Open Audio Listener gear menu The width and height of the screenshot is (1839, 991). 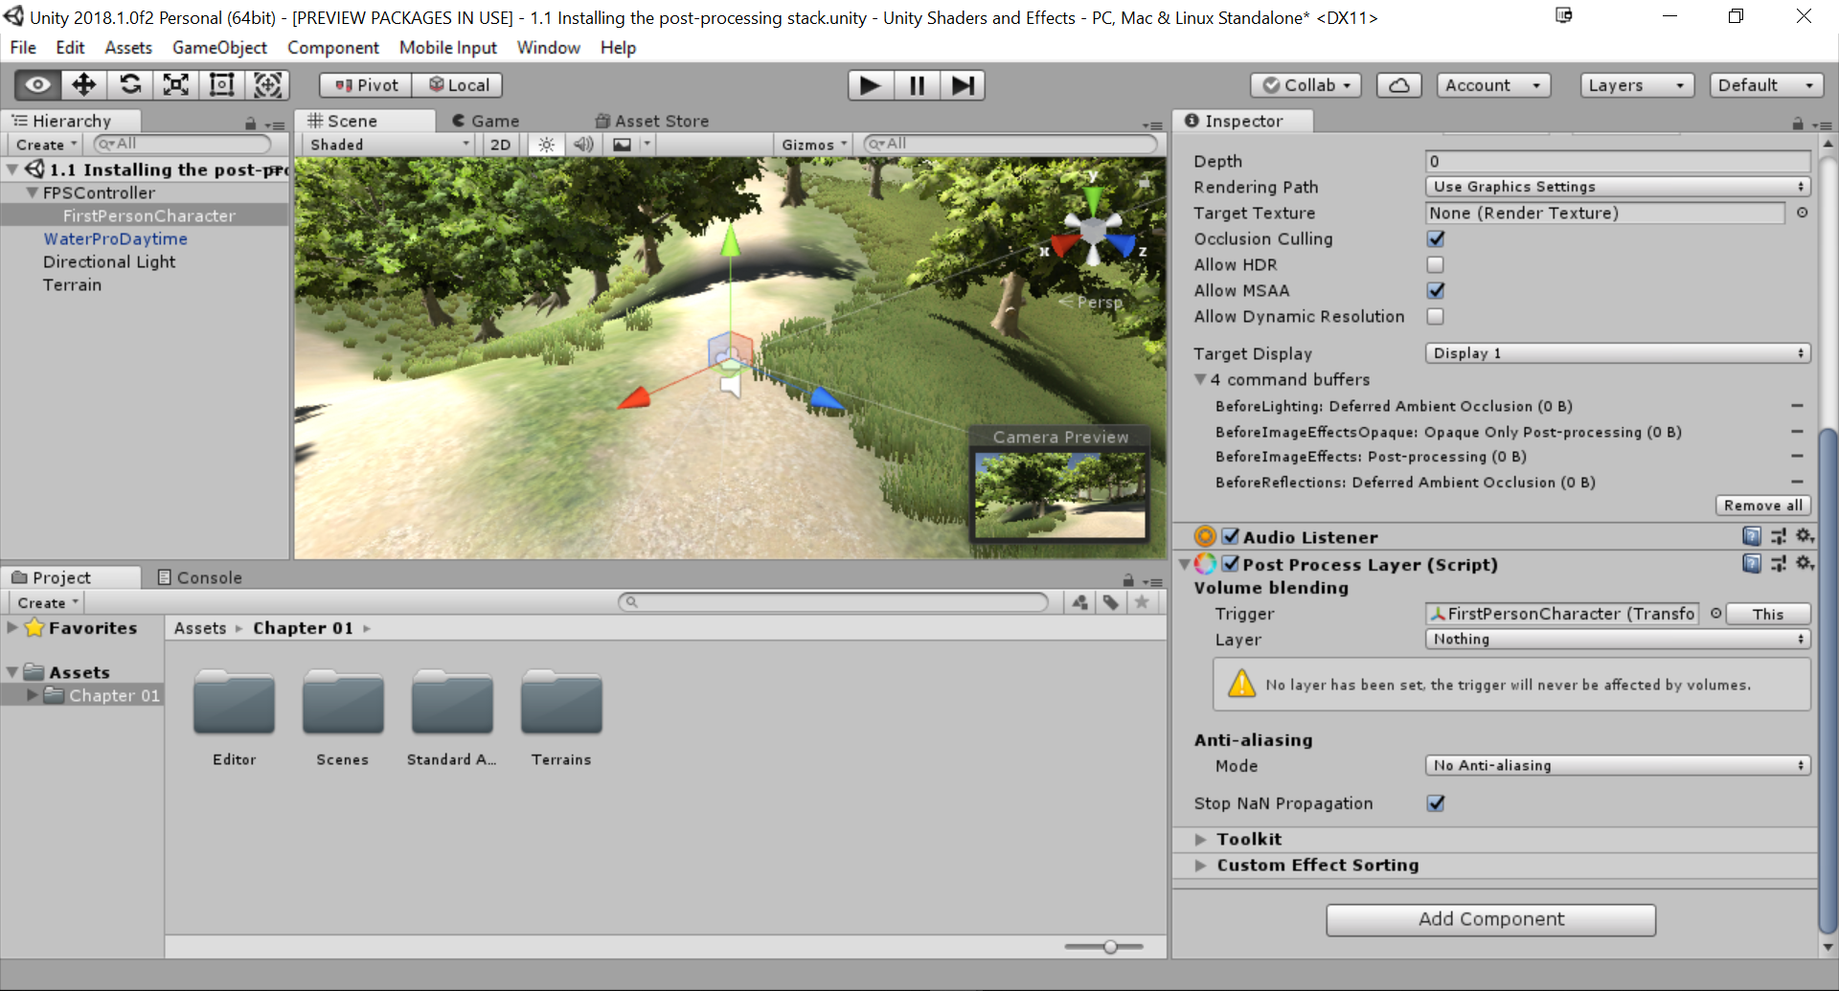pos(1805,536)
